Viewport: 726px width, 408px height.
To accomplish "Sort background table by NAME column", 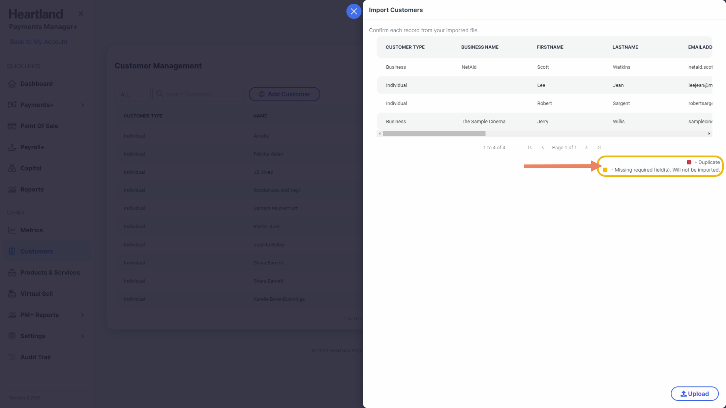I will [x=260, y=116].
